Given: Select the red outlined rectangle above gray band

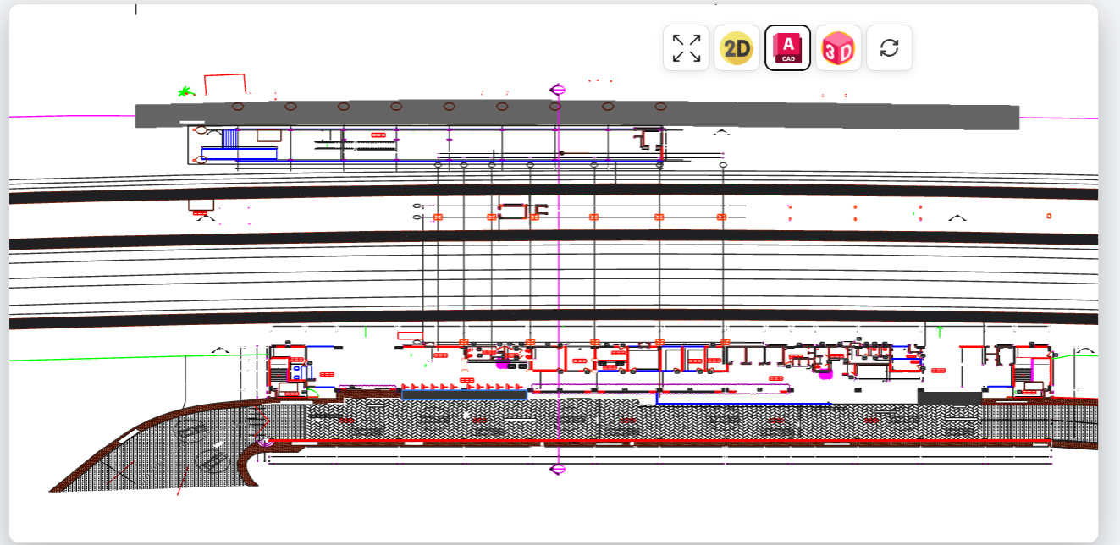Looking at the screenshot, I should pyautogui.click(x=224, y=83).
